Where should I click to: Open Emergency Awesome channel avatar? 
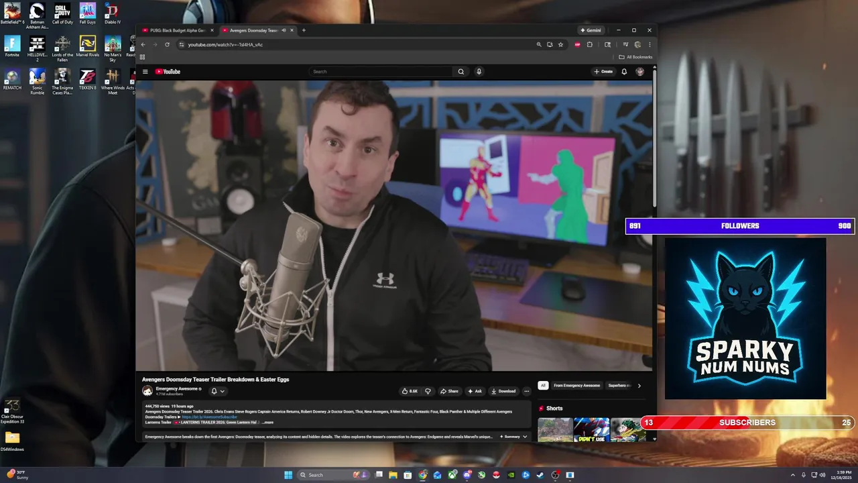pos(147,391)
